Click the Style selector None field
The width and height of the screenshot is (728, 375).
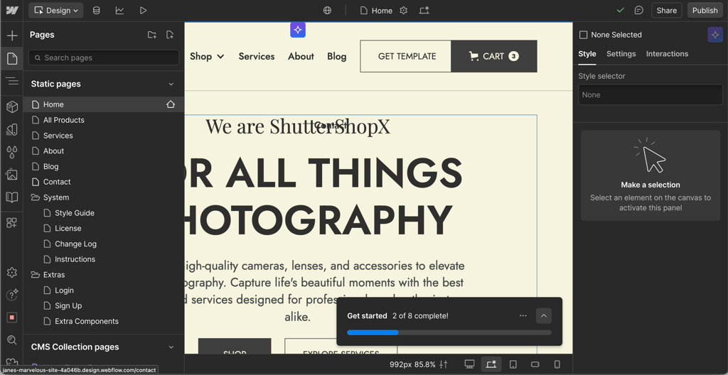click(x=650, y=94)
